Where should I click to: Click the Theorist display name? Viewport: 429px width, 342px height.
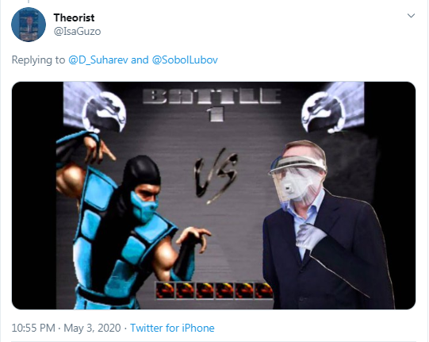pyautogui.click(x=74, y=17)
